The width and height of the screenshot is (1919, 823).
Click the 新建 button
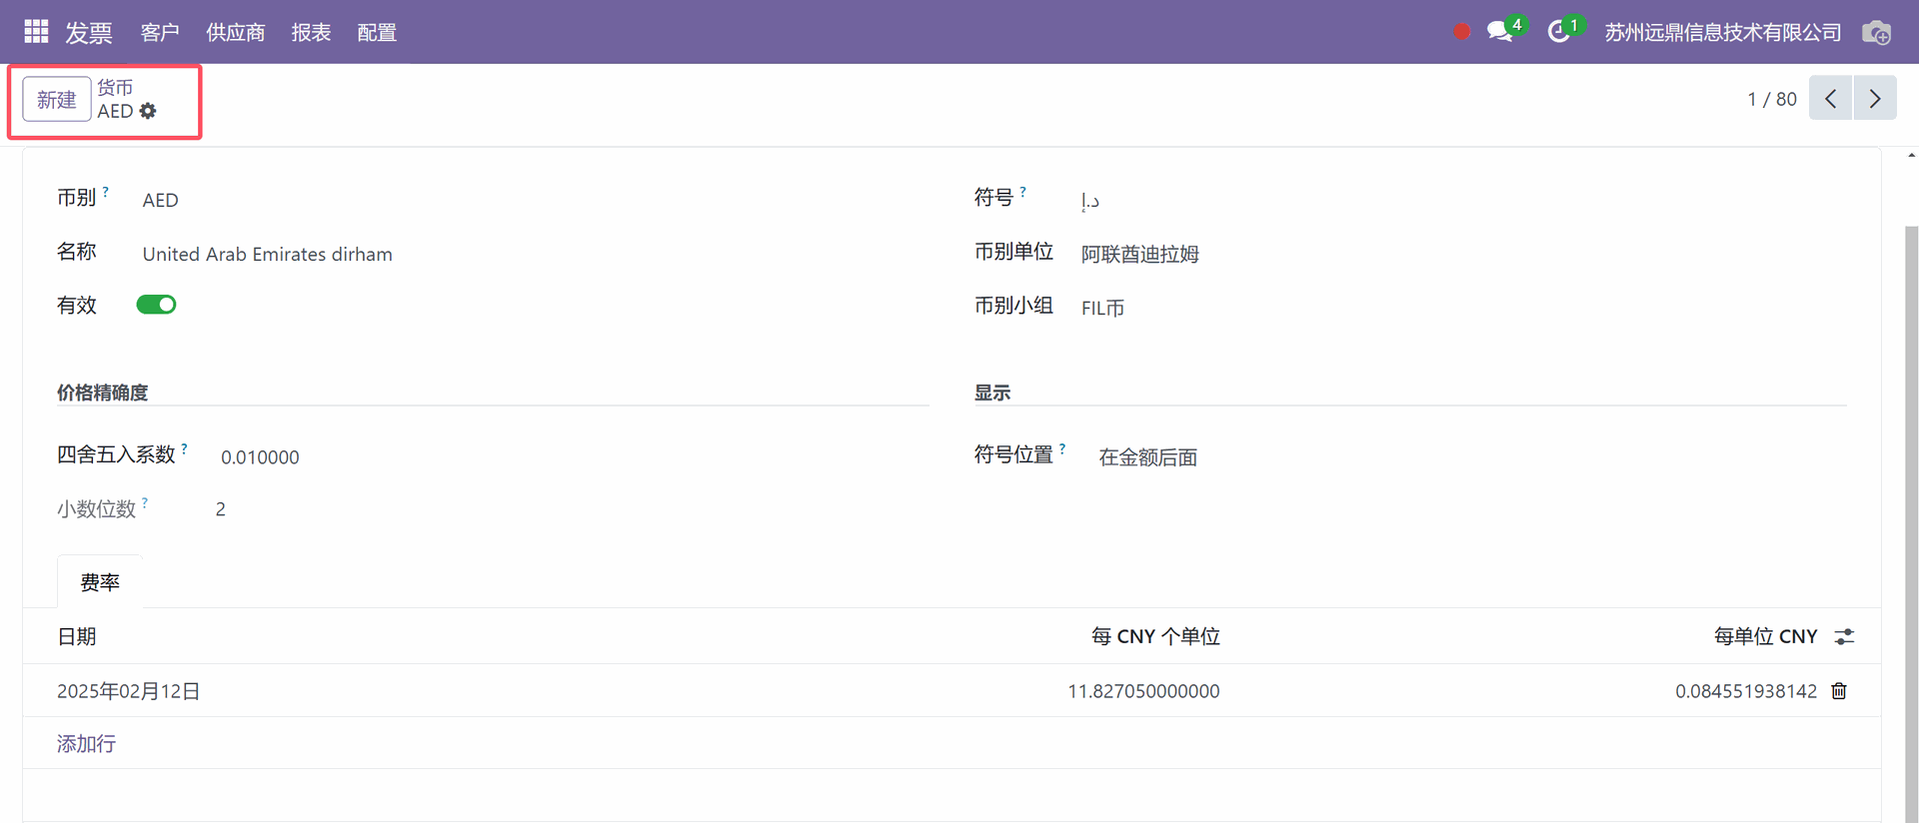point(57,99)
